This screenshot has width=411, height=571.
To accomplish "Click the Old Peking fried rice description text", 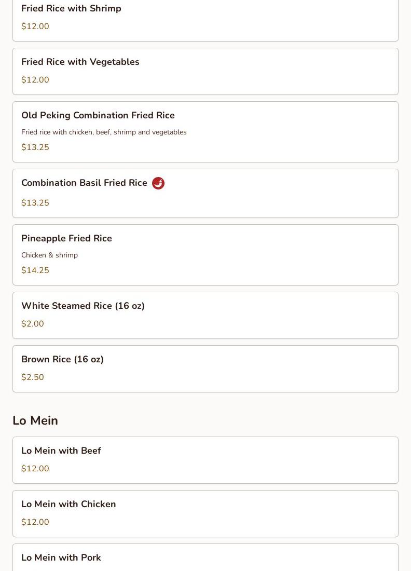I will 104,132.
